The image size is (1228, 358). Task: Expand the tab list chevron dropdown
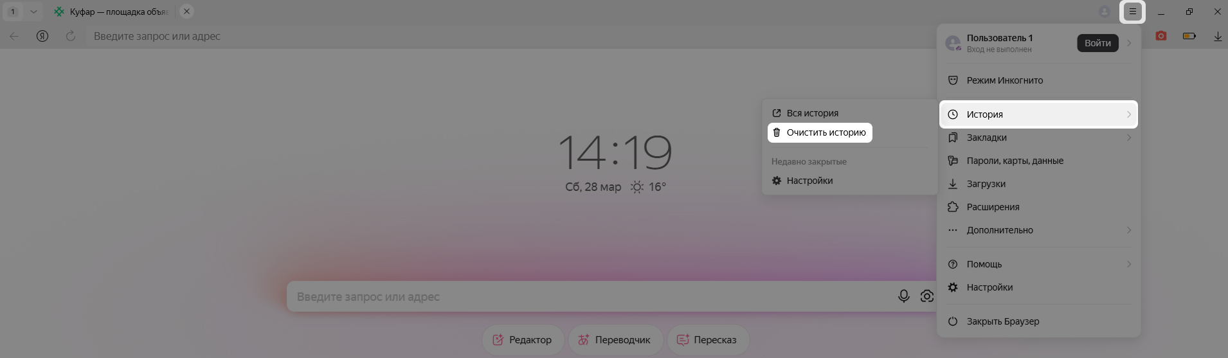click(x=33, y=12)
